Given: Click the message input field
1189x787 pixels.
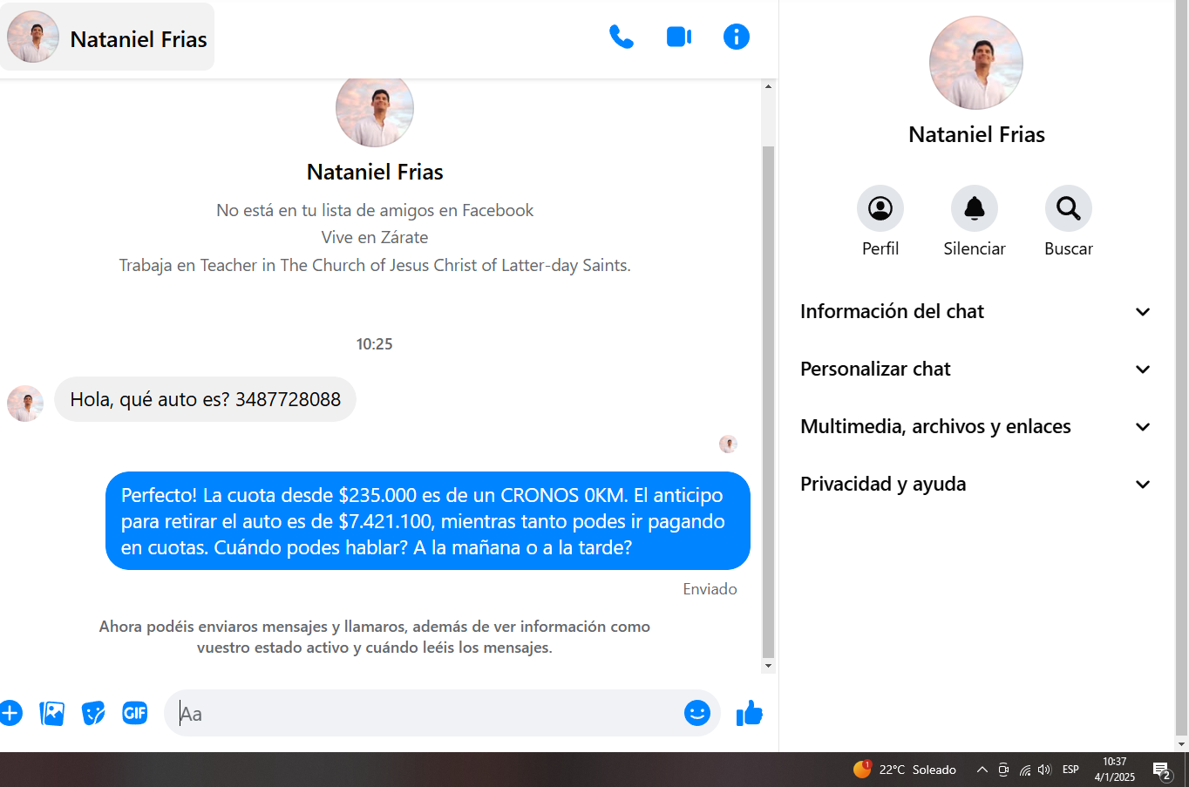Looking at the screenshot, I should [427, 714].
